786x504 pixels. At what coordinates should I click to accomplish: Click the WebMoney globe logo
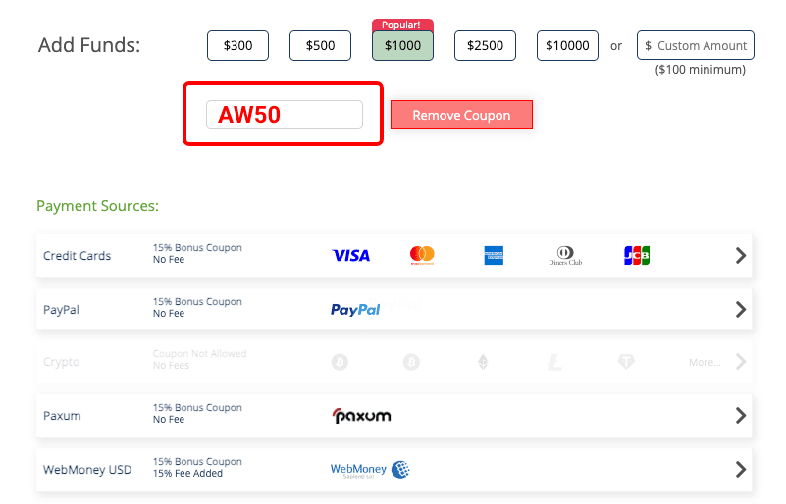pos(400,470)
